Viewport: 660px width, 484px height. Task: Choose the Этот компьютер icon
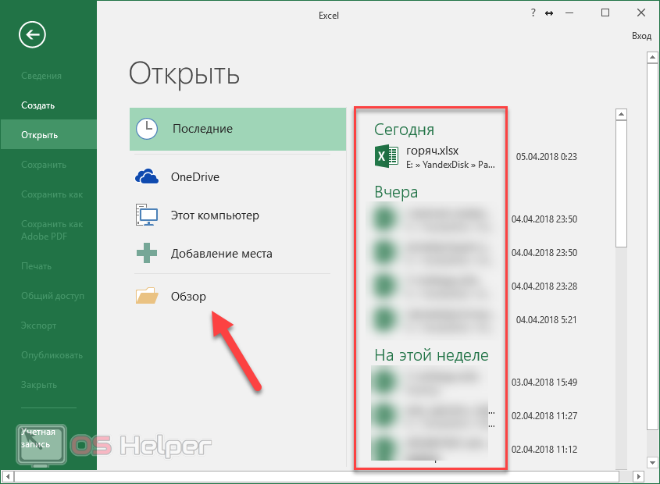147,215
